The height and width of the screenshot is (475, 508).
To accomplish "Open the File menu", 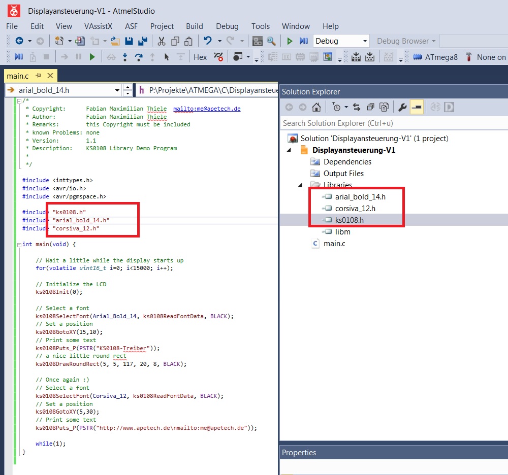I will (12, 26).
